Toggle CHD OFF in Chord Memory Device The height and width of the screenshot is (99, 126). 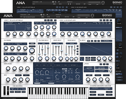pos(93,92)
